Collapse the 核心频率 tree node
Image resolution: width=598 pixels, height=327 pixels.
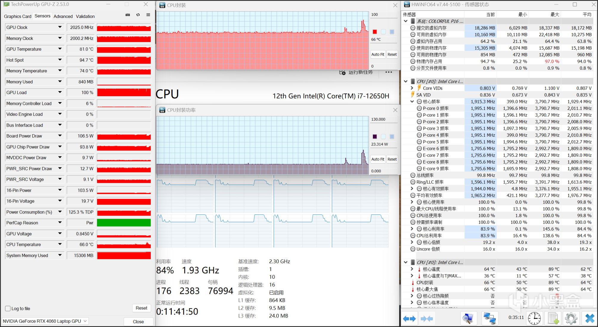click(412, 102)
